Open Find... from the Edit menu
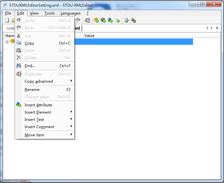 [45, 66]
